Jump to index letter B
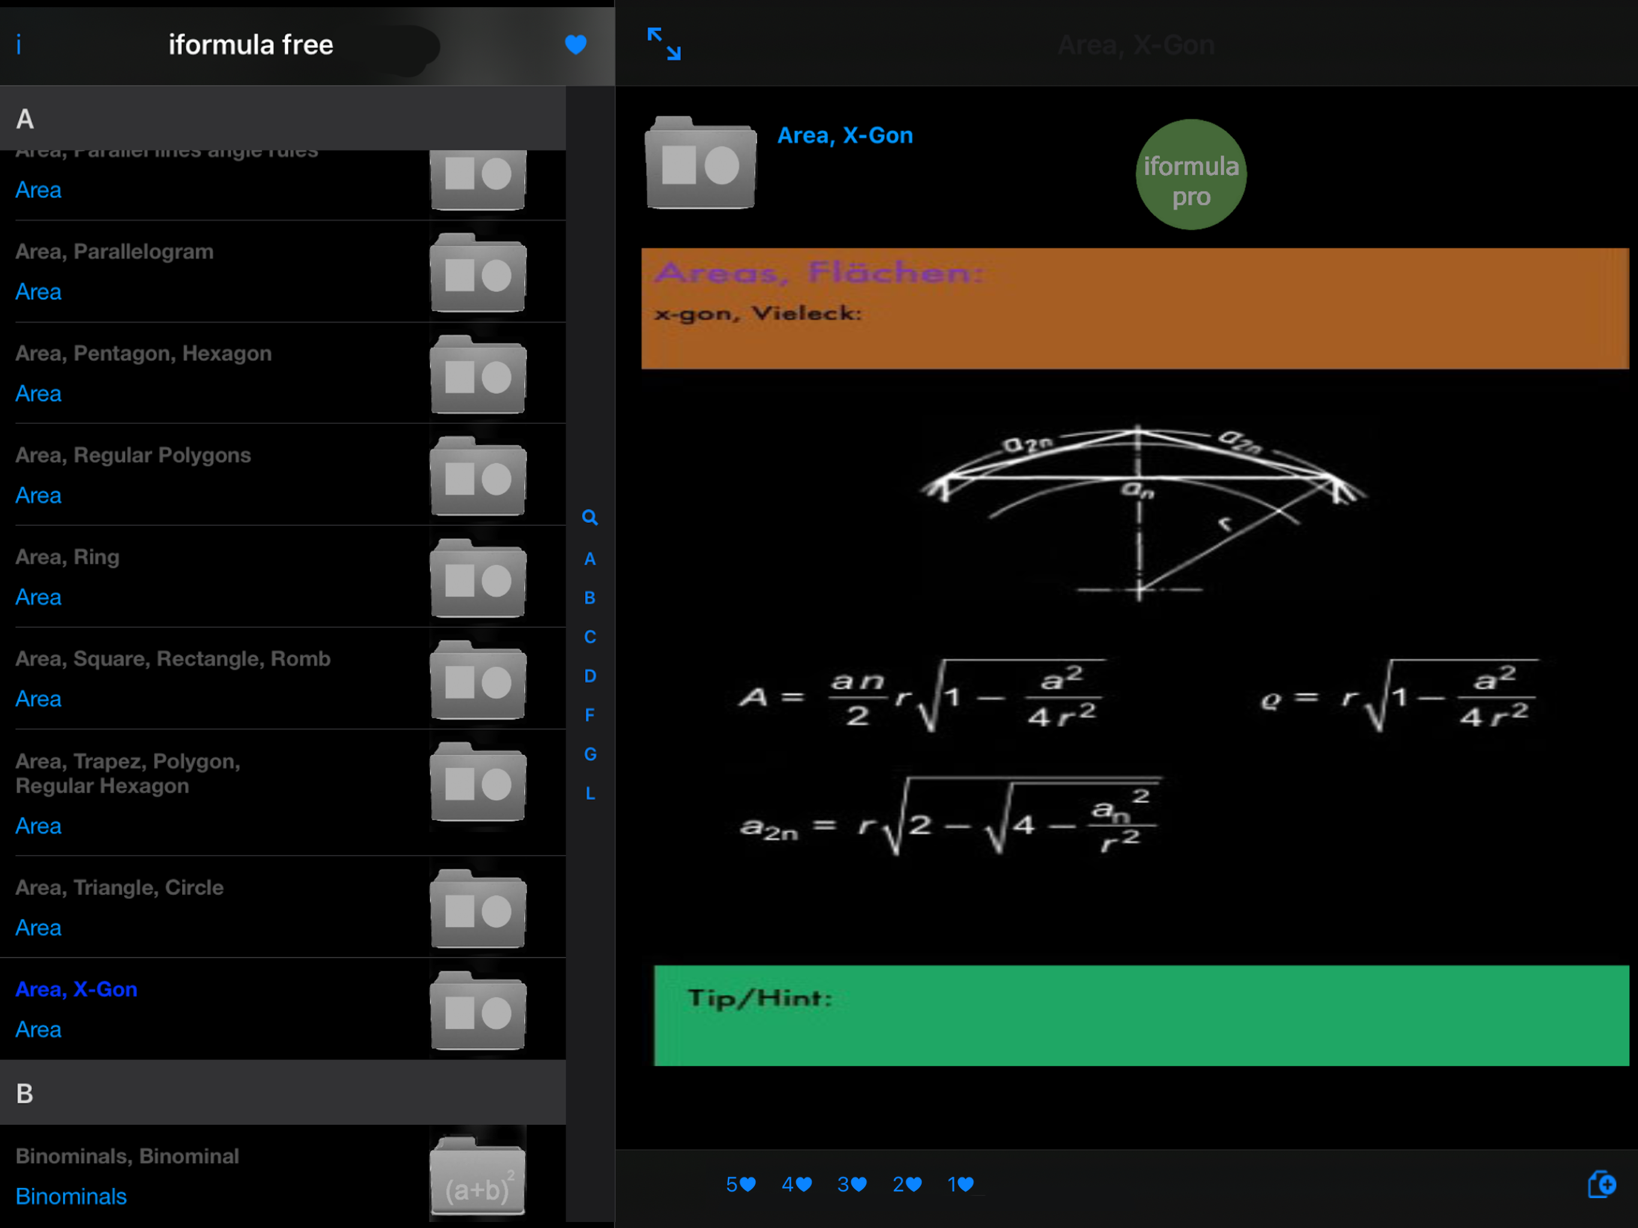 (x=589, y=598)
